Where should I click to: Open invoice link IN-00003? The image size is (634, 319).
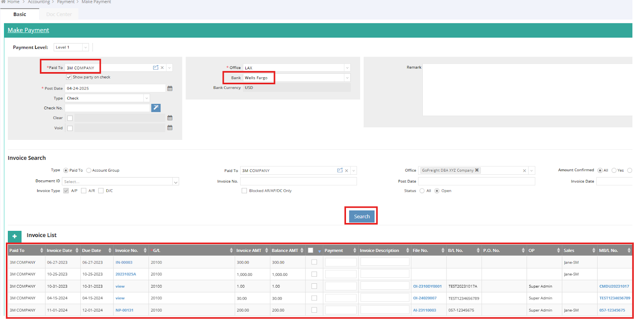click(x=124, y=262)
